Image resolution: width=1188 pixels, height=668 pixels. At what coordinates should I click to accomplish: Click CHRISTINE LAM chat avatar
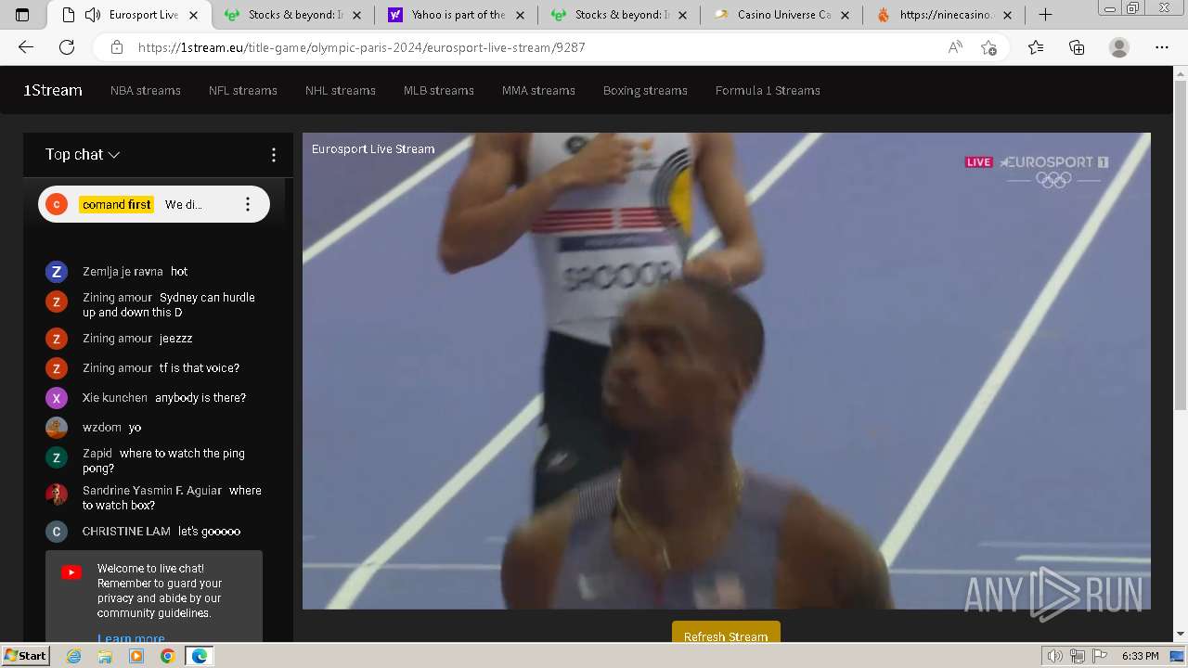coord(57,532)
